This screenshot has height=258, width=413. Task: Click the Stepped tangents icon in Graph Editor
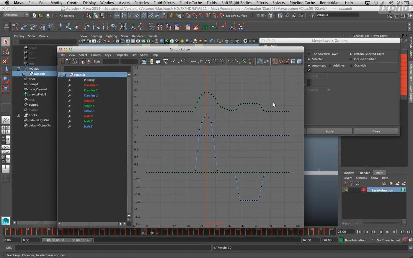tap(200, 61)
